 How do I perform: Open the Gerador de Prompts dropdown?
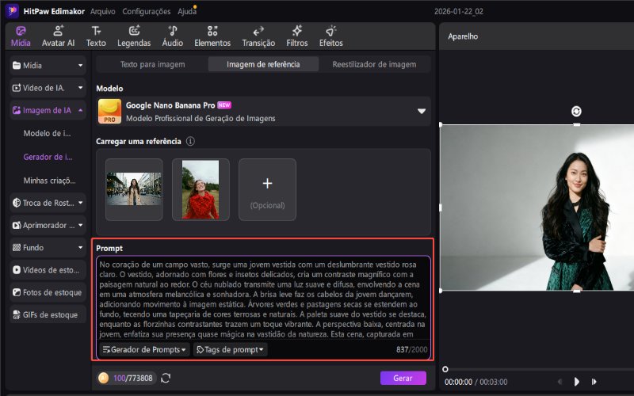point(144,349)
